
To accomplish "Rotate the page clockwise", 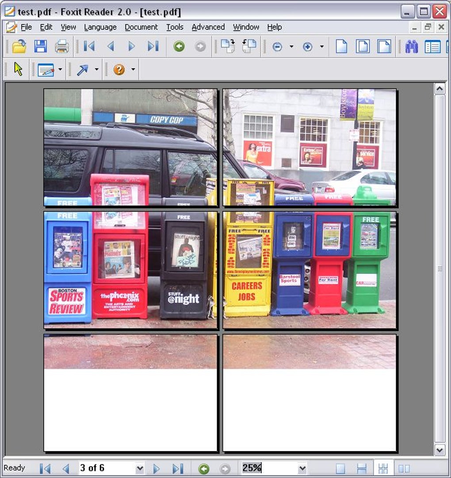I will pyautogui.click(x=228, y=47).
